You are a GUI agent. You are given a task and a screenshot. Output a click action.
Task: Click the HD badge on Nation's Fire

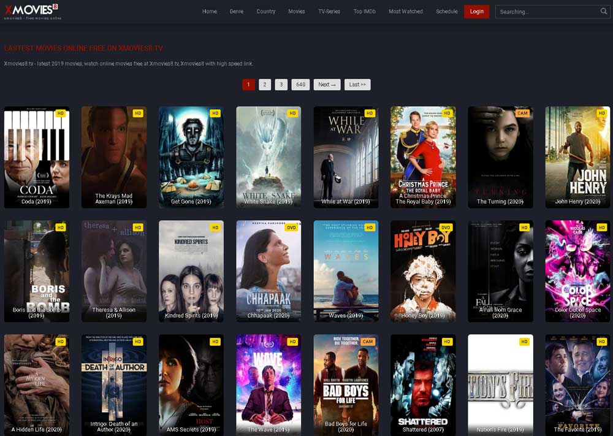pos(525,342)
